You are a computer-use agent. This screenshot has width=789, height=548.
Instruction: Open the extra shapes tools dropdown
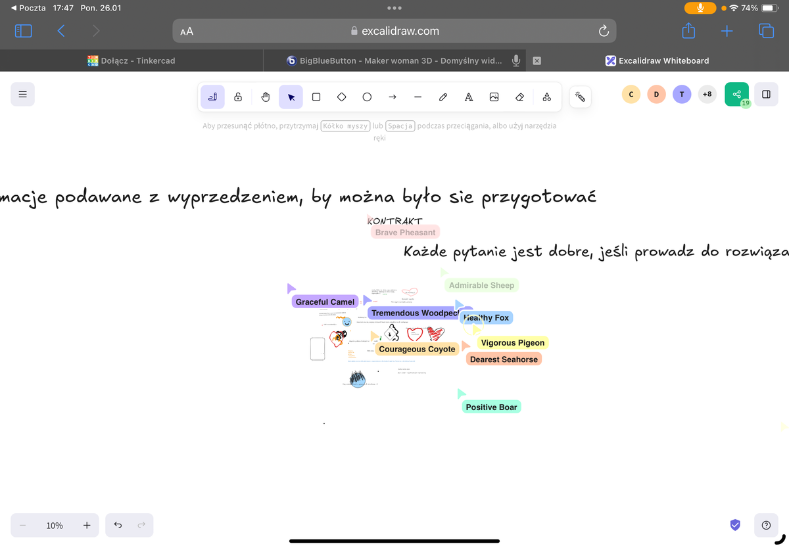546,97
